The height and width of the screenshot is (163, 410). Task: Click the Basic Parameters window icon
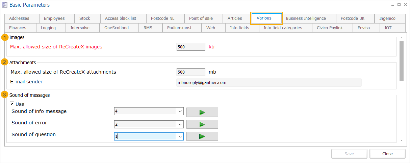[x=4, y=5]
